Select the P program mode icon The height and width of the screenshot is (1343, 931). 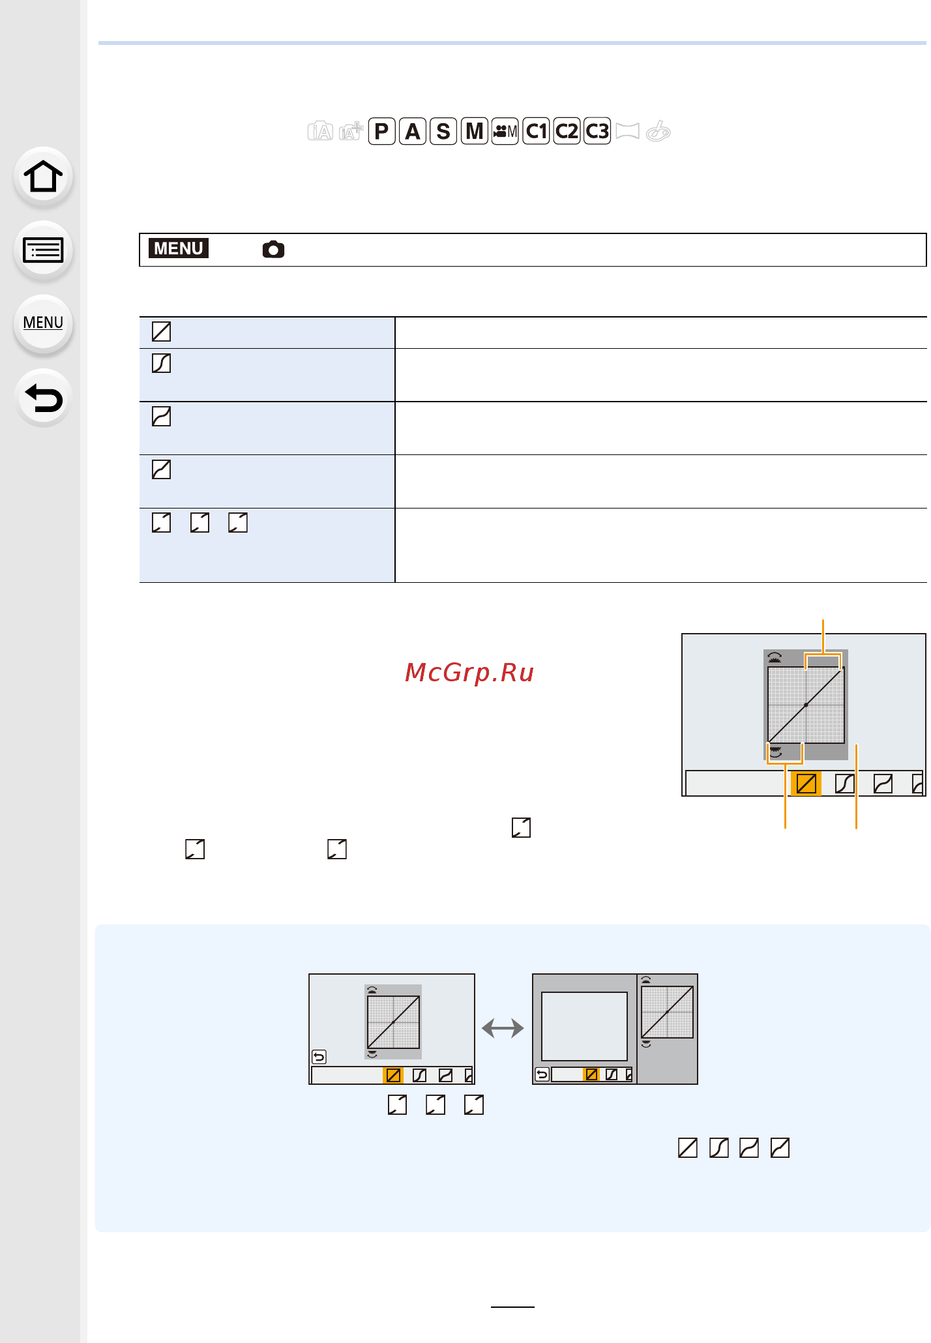pyautogui.click(x=382, y=132)
